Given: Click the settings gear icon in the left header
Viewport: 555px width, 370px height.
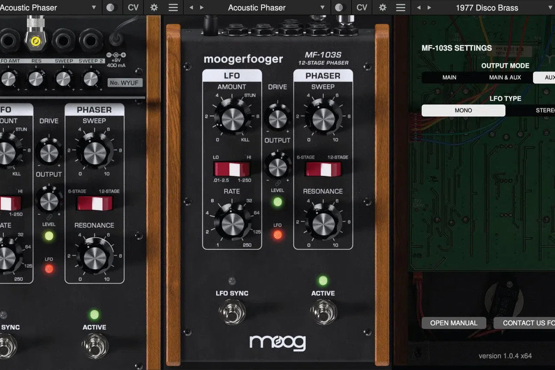Looking at the screenshot, I should coord(154,7).
